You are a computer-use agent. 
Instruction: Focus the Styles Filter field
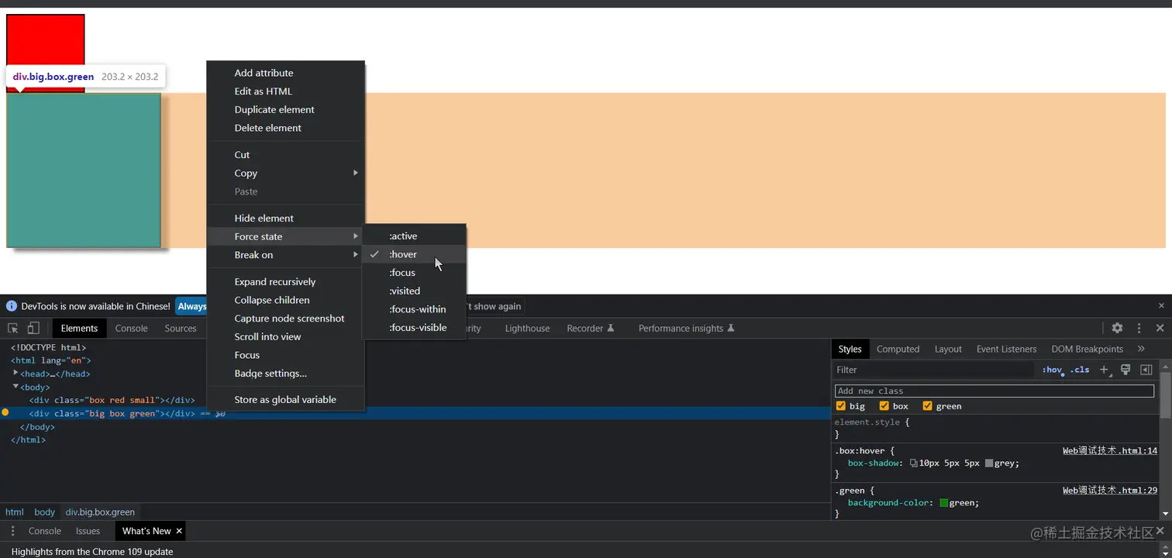coord(934,370)
